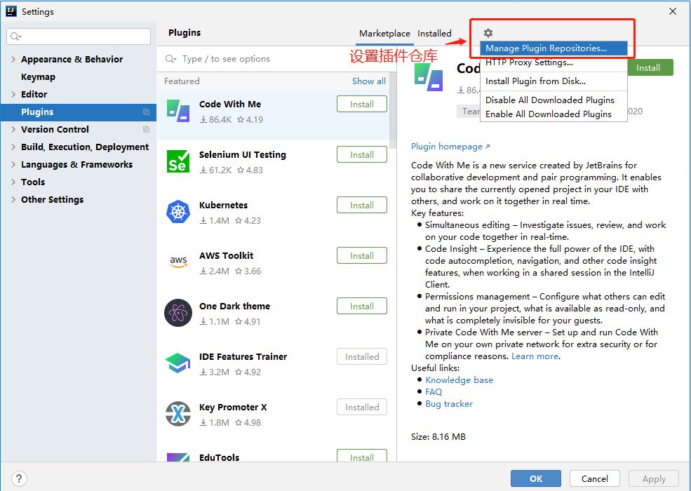Viewport: 691px width, 491px height.
Task: Open HTTP Proxy Settings from menu
Action: [x=554, y=62]
